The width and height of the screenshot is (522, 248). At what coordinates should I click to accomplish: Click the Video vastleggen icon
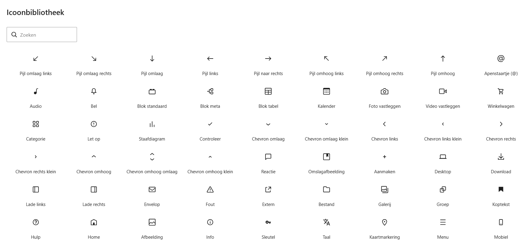(443, 91)
